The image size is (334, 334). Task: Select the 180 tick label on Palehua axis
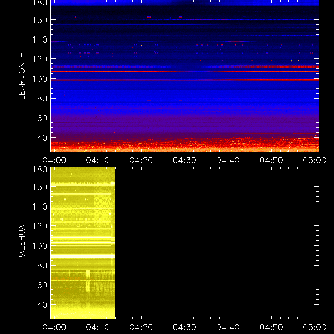coord(40,170)
